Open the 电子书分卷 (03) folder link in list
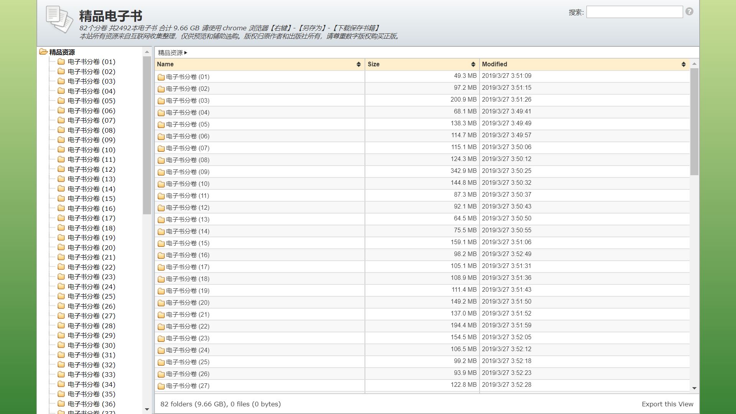Viewport: 736px width, 414px height. point(187,101)
